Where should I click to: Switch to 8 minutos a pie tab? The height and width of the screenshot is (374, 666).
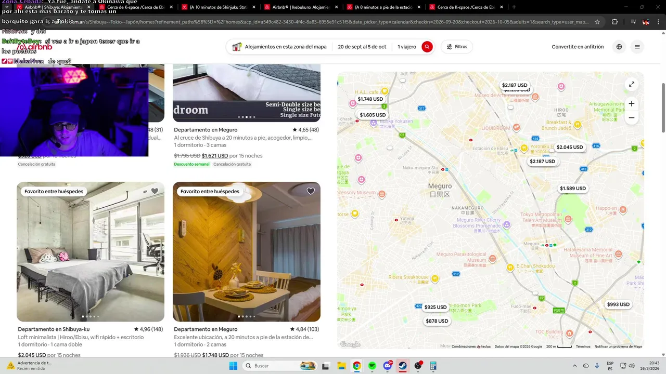(383, 7)
